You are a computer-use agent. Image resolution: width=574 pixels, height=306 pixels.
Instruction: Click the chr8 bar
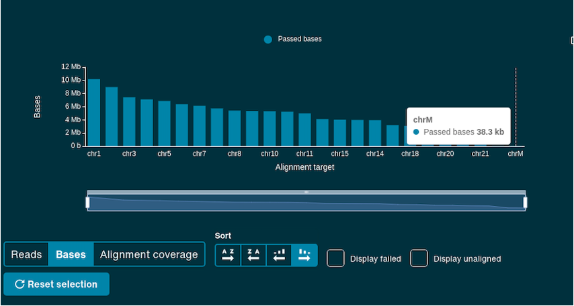pos(235,128)
